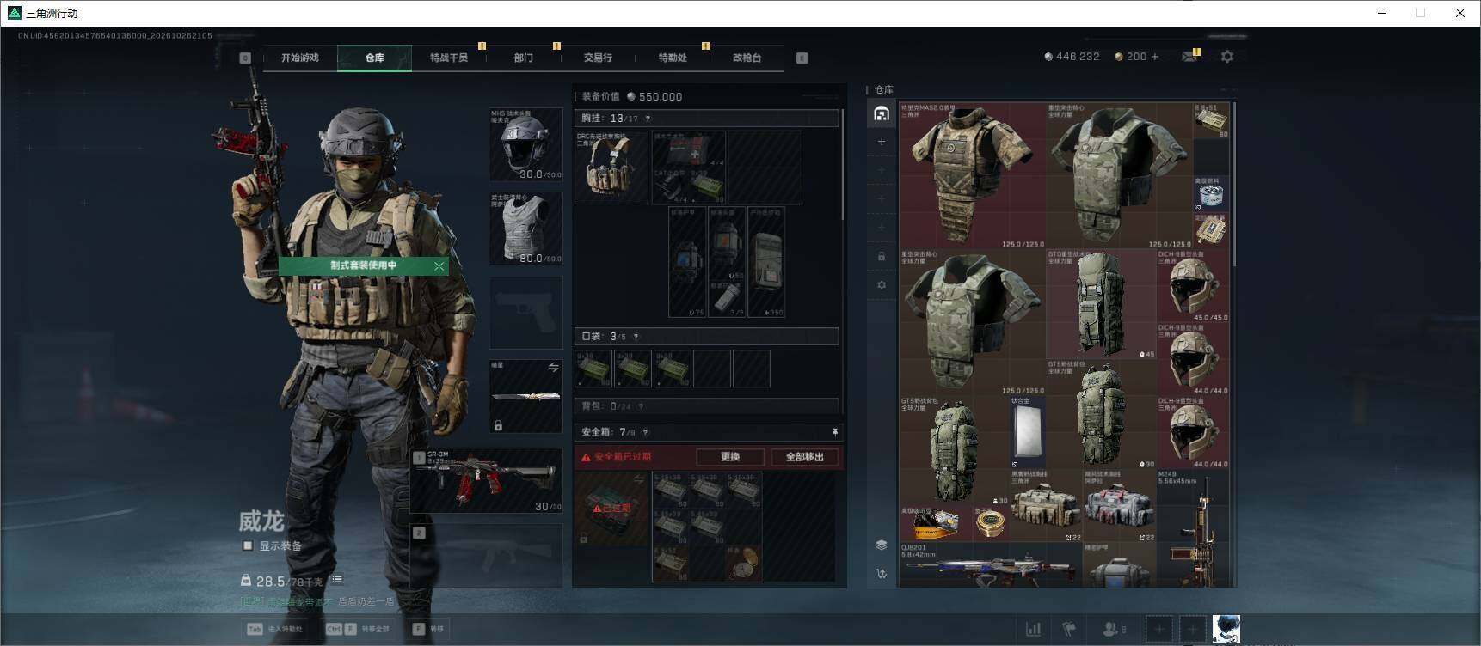Open the 部门 tab

tap(524, 58)
